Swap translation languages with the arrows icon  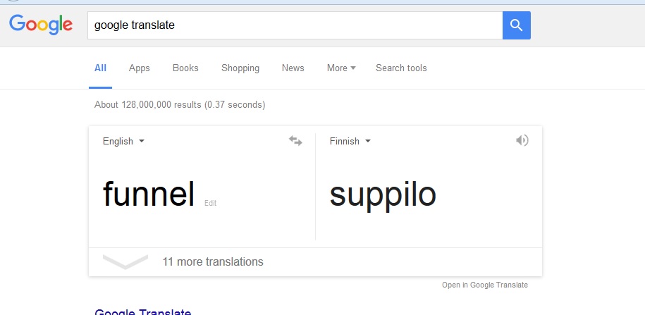tap(295, 141)
